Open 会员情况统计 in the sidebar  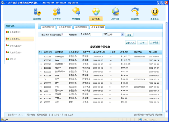click(x=16, y=32)
